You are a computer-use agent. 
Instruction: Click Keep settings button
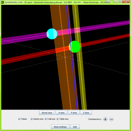(x=60, y=127)
